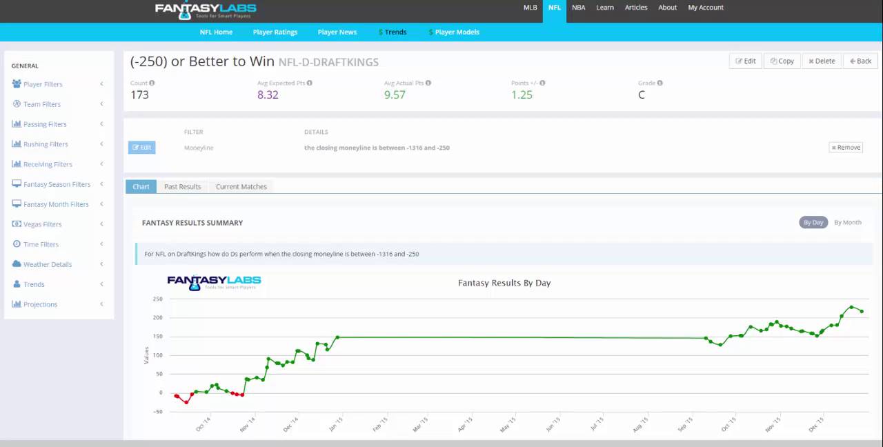Click the Projections chart icon
The image size is (883, 447).
coord(17,304)
